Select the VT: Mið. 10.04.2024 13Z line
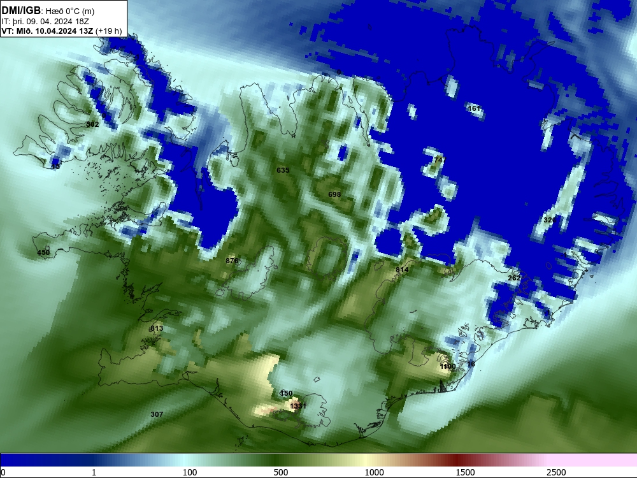637x478 pixels. [x=48, y=31]
